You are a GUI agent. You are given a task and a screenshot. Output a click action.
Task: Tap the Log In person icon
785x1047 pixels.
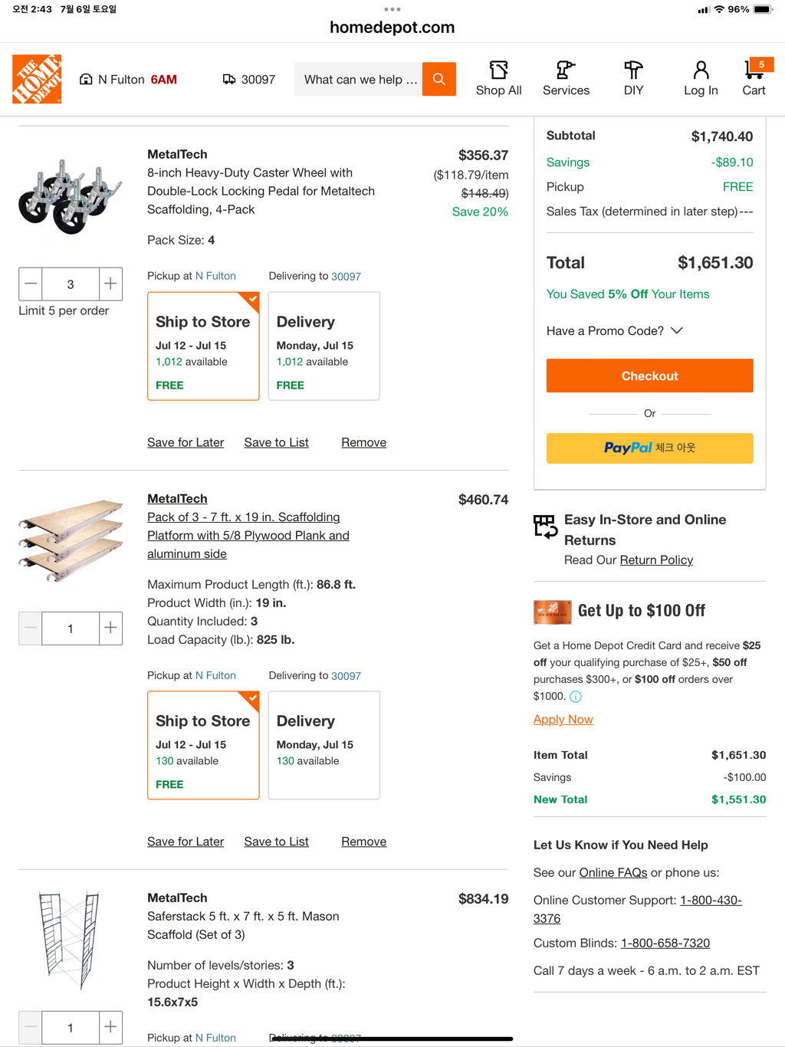pos(701,79)
